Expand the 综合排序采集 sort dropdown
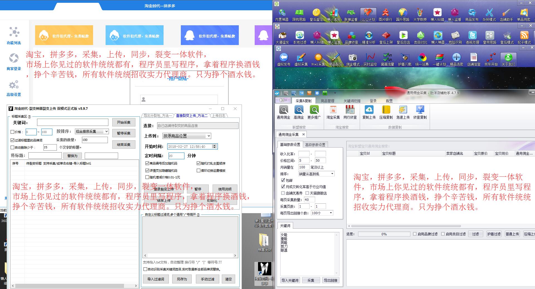This screenshot has height=289, width=535. click(x=106, y=131)
